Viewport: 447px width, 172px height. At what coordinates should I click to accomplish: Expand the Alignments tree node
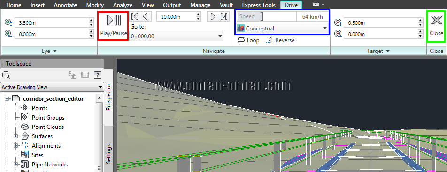tap(15, 146)
